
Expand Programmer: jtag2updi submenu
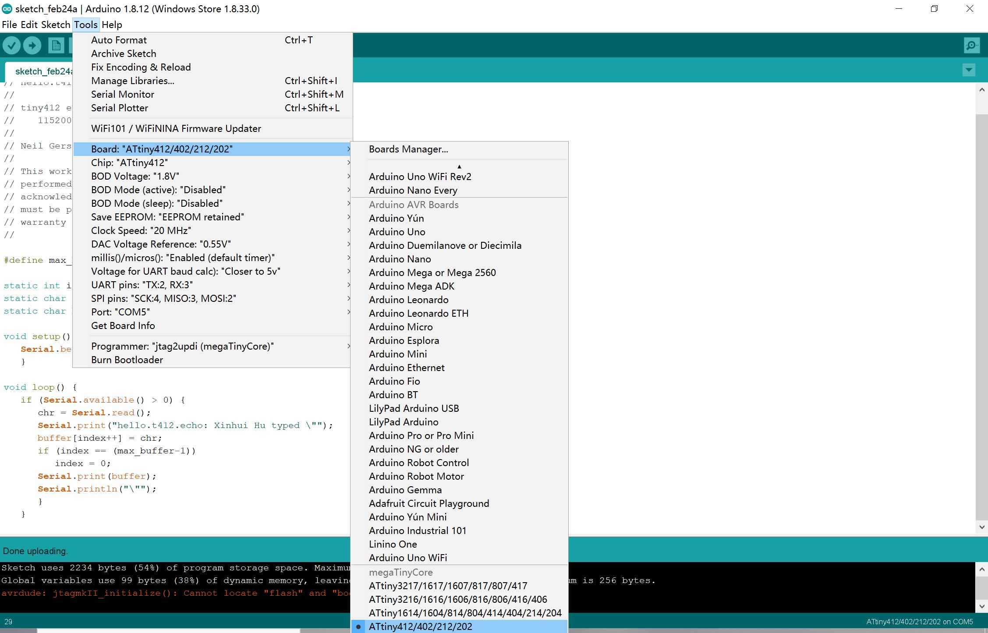212,346
